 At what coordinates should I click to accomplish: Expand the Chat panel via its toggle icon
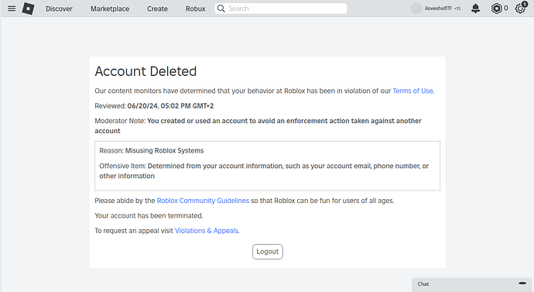(522, 283)
